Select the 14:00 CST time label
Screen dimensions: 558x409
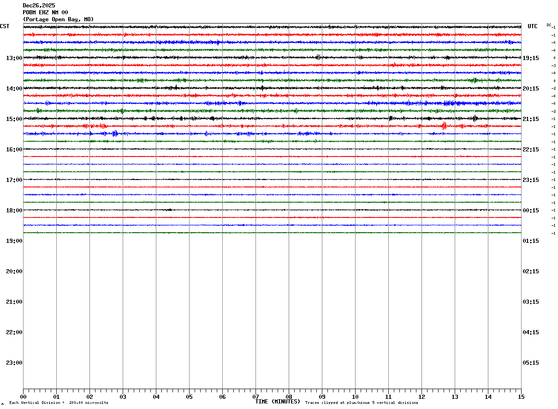(x=14, y=89)
